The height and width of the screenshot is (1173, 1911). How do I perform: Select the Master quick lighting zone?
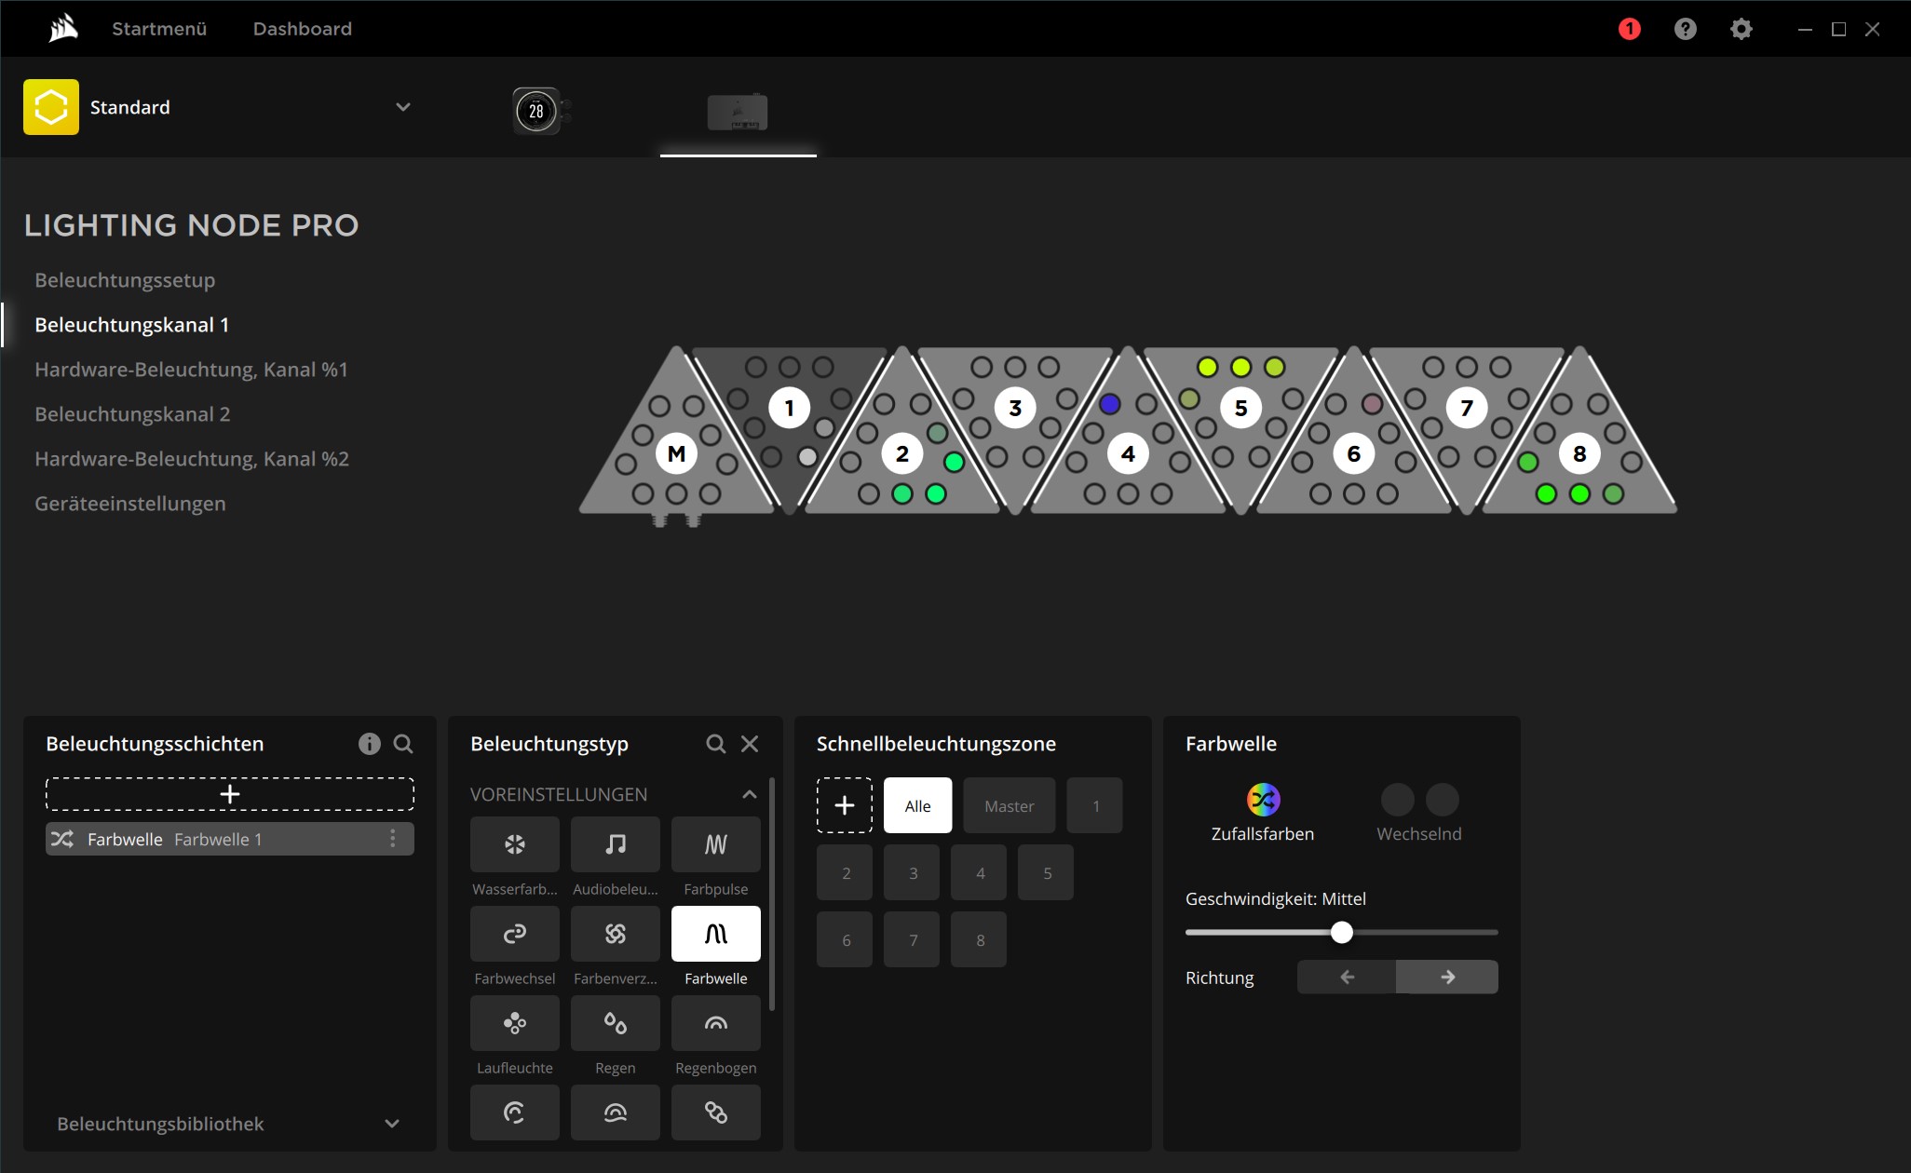[1009, 806]
